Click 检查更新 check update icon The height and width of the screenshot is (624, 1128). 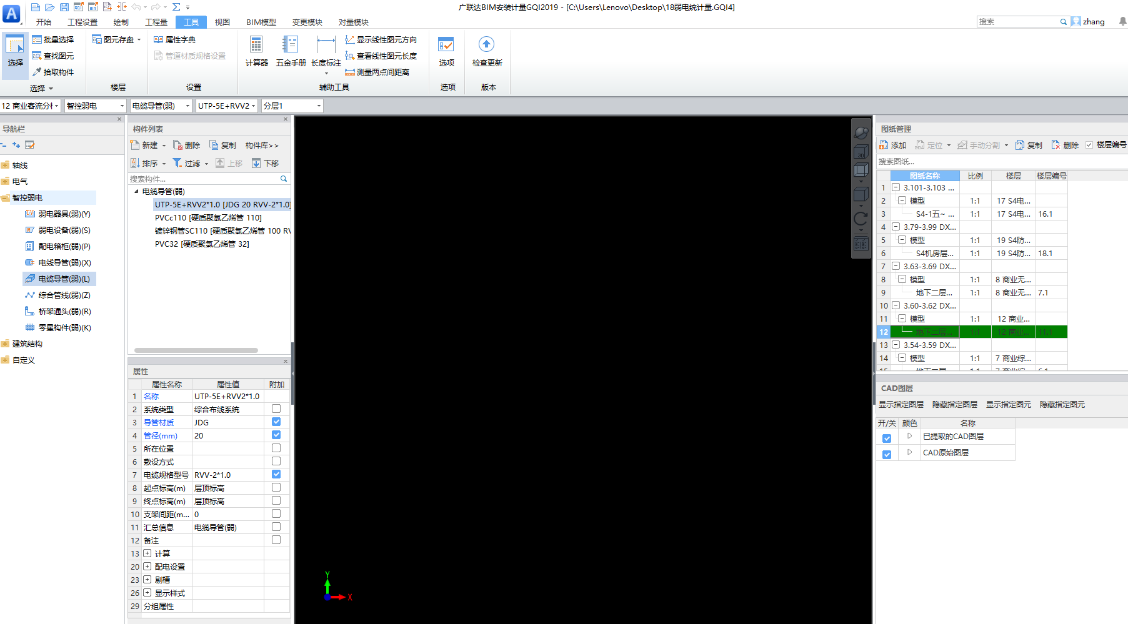[x=486, y=45]
